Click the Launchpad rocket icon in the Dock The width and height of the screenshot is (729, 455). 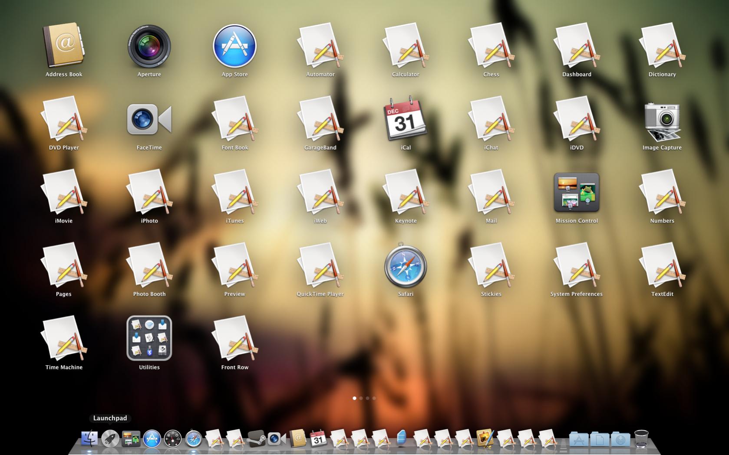(110, 439)
